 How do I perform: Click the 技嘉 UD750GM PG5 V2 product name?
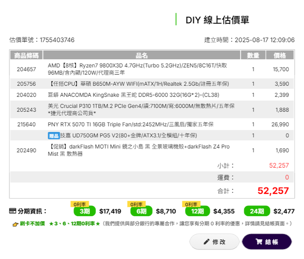[128, 135]
